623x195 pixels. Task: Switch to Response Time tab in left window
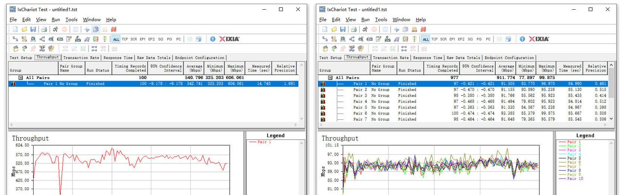click(x=119, y=58)
